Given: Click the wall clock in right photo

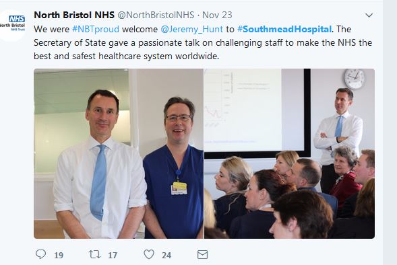Looking at the screenshot, I should pos(355,79).
